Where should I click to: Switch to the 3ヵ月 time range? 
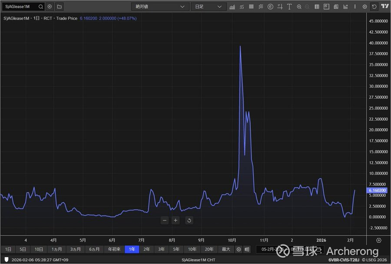click(x=76, y=249)
